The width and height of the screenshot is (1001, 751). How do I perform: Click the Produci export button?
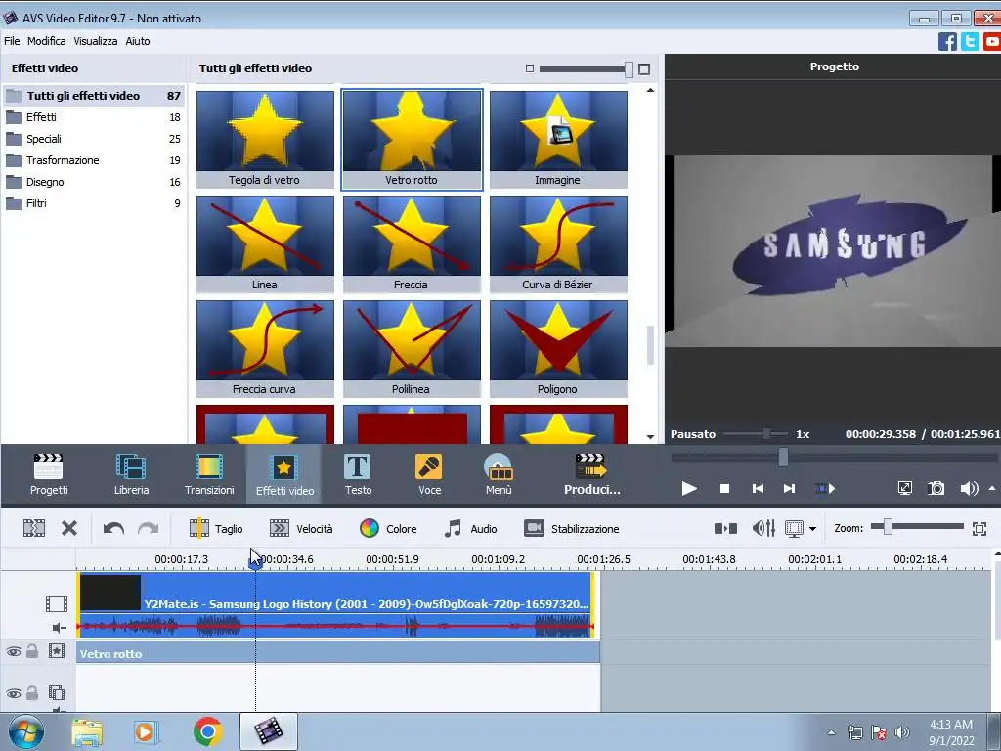coord(591,474)
